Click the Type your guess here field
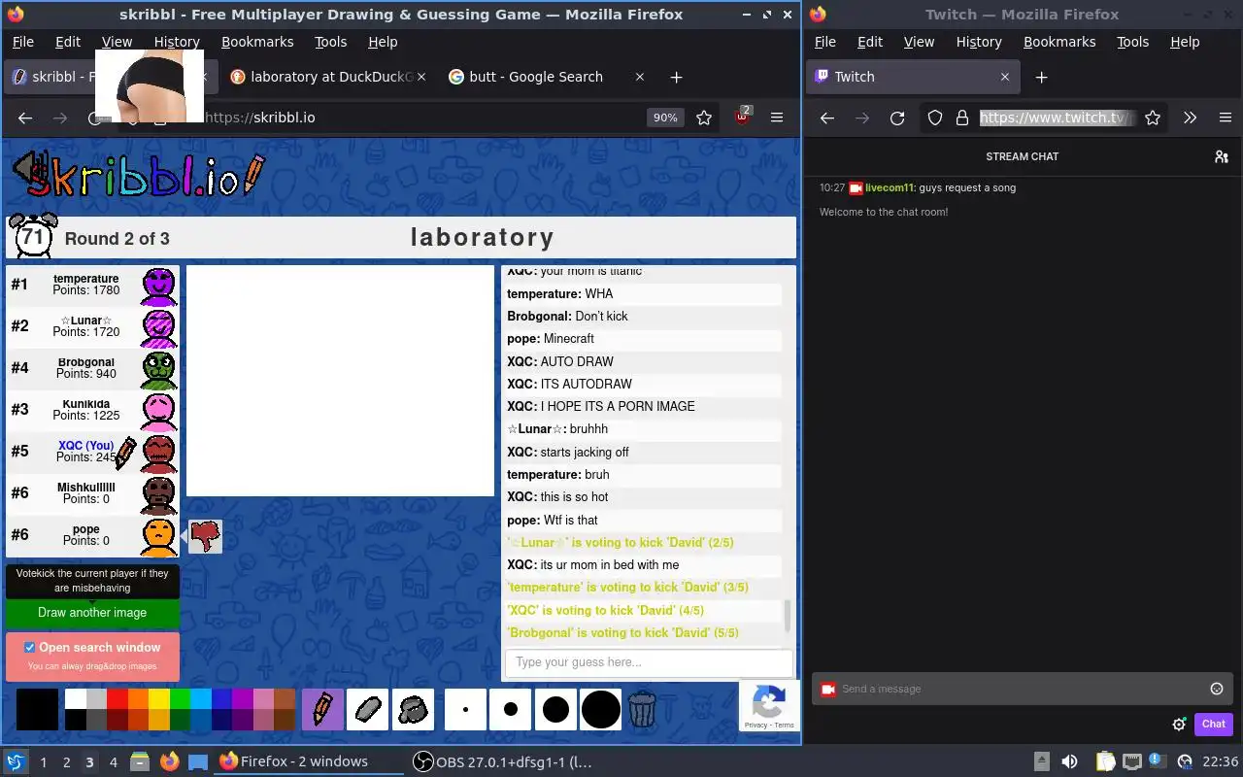Image resolution: width=1243 pixels, height=777 pixels. coord(649,662)
